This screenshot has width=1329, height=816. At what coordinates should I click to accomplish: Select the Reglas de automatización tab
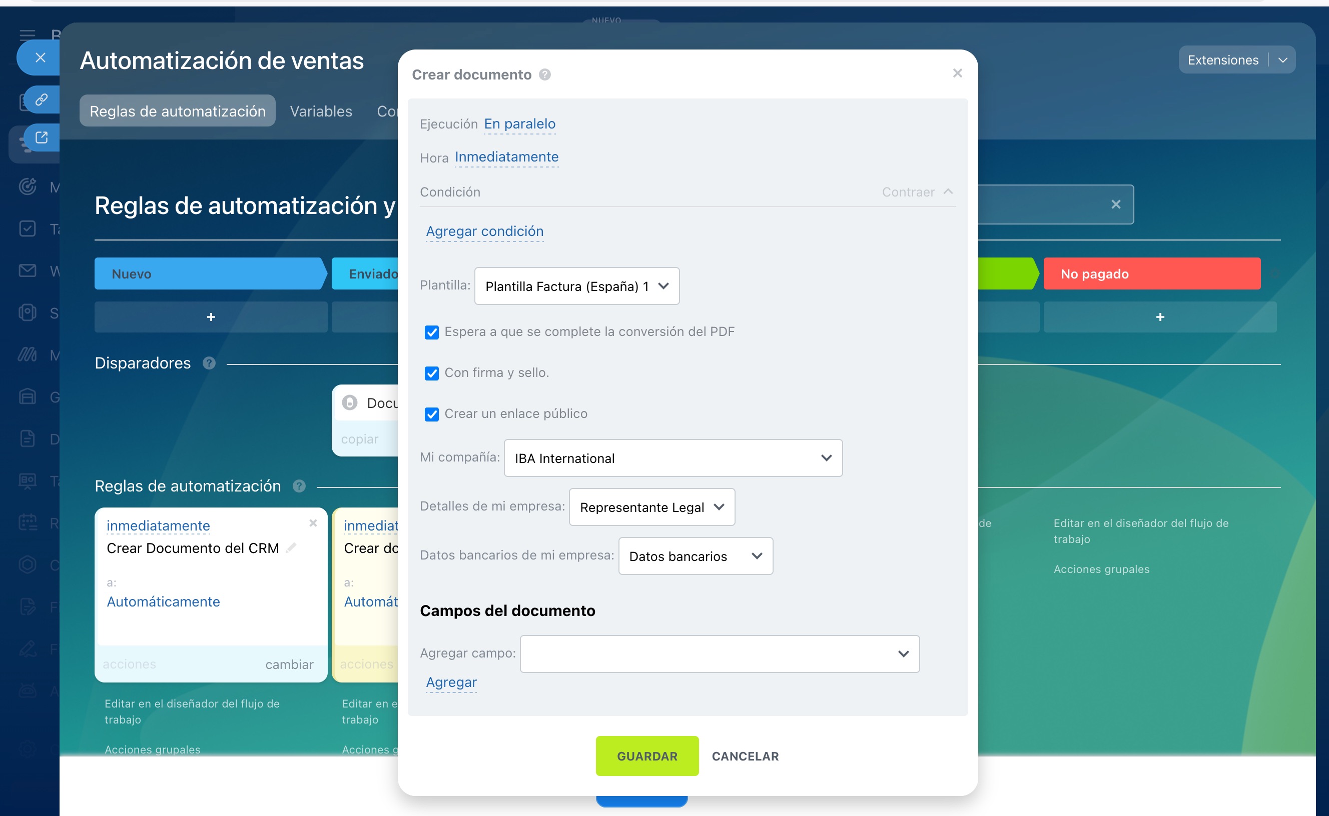177,111
